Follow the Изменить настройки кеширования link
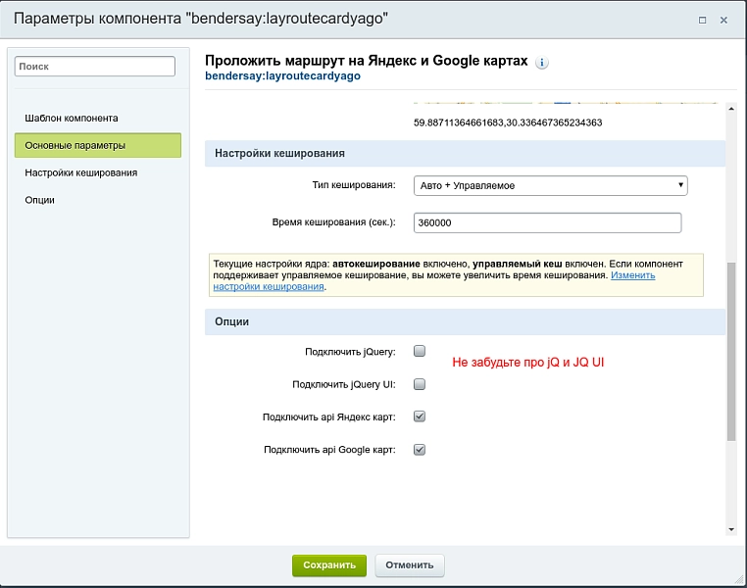This screenshot has height=588, width=747. coord(632,275)
